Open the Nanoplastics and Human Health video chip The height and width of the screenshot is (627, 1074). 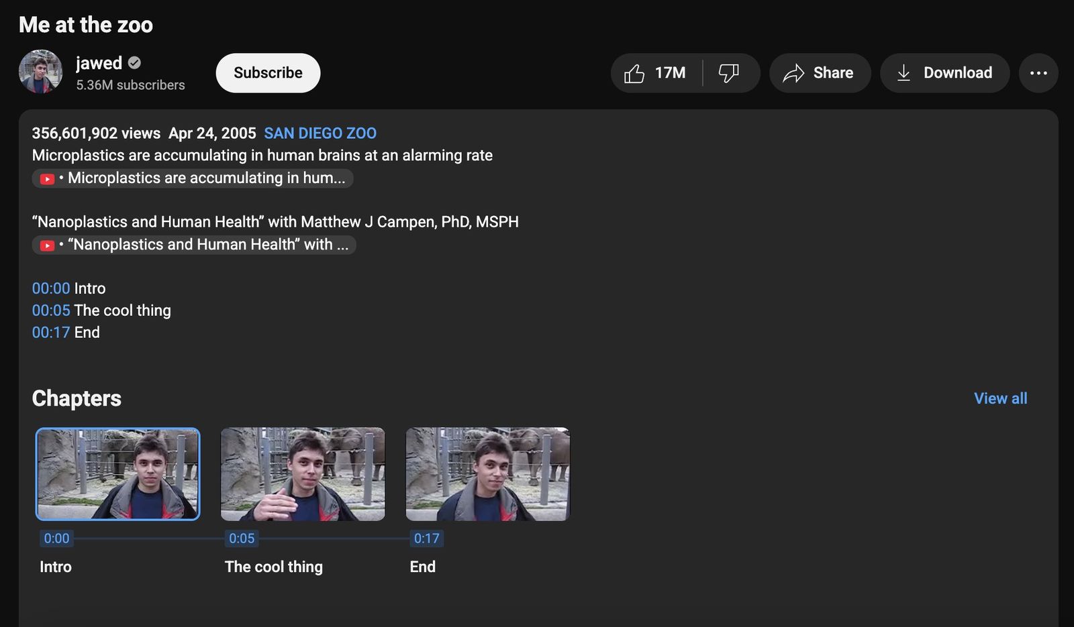click(x=194, y=245)
